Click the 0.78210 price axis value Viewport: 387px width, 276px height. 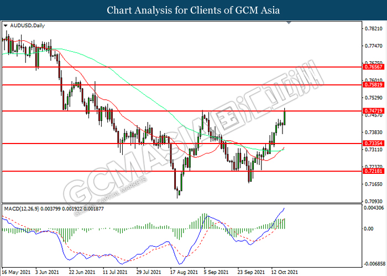374,29
